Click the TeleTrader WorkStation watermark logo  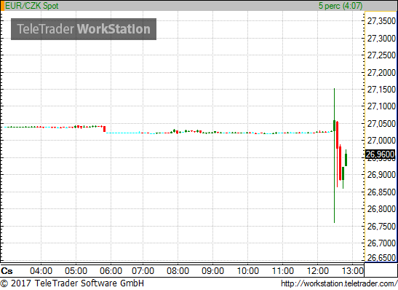pyautogui.click(x=84, y=29)
